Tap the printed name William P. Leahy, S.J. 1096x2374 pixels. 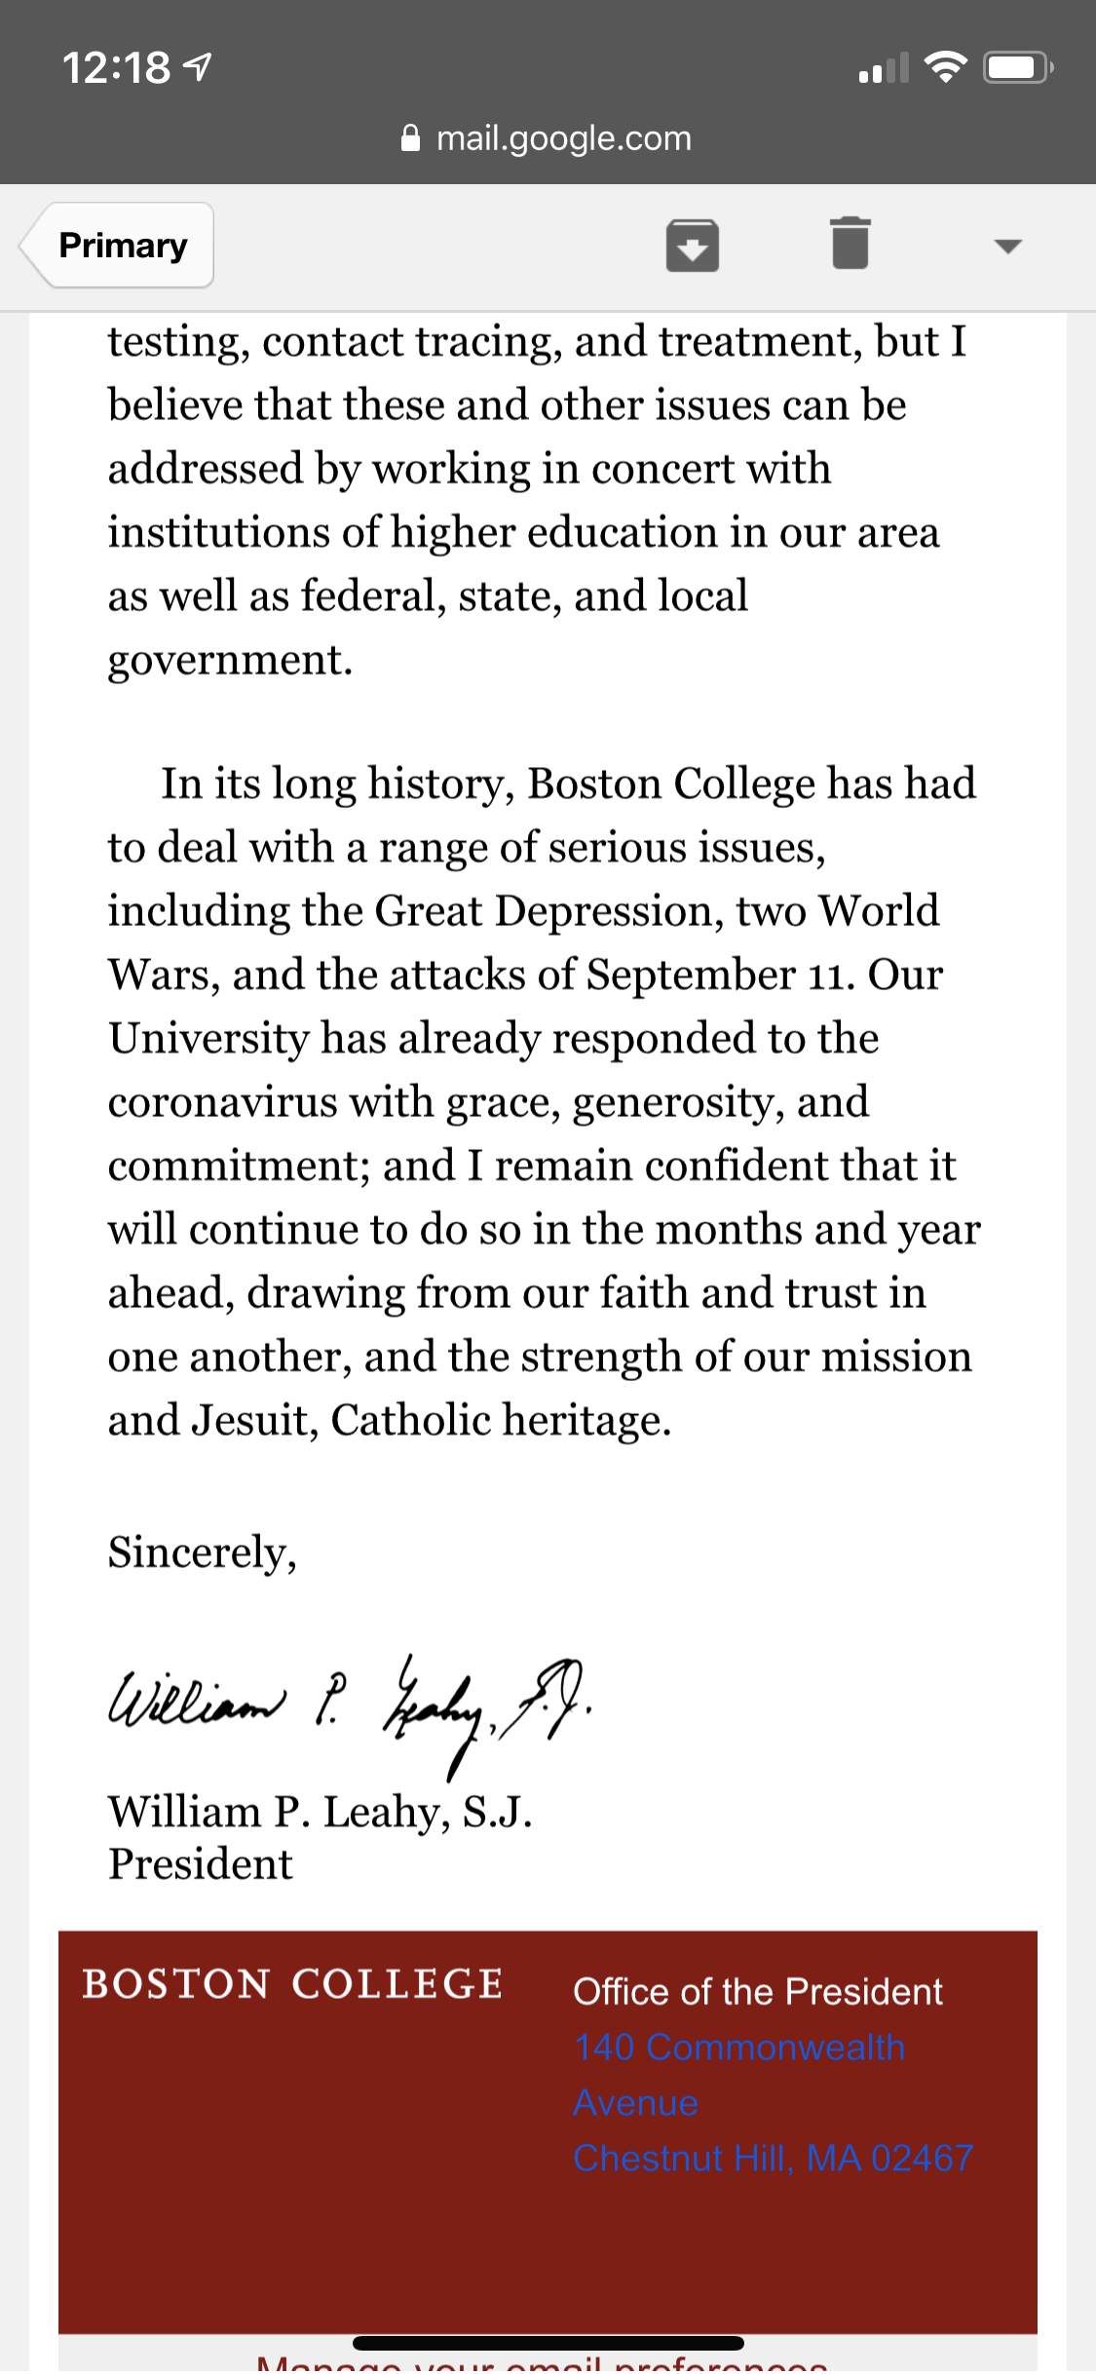pos(320,1813)
